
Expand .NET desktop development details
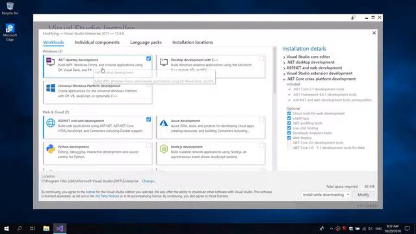[284, 62]
